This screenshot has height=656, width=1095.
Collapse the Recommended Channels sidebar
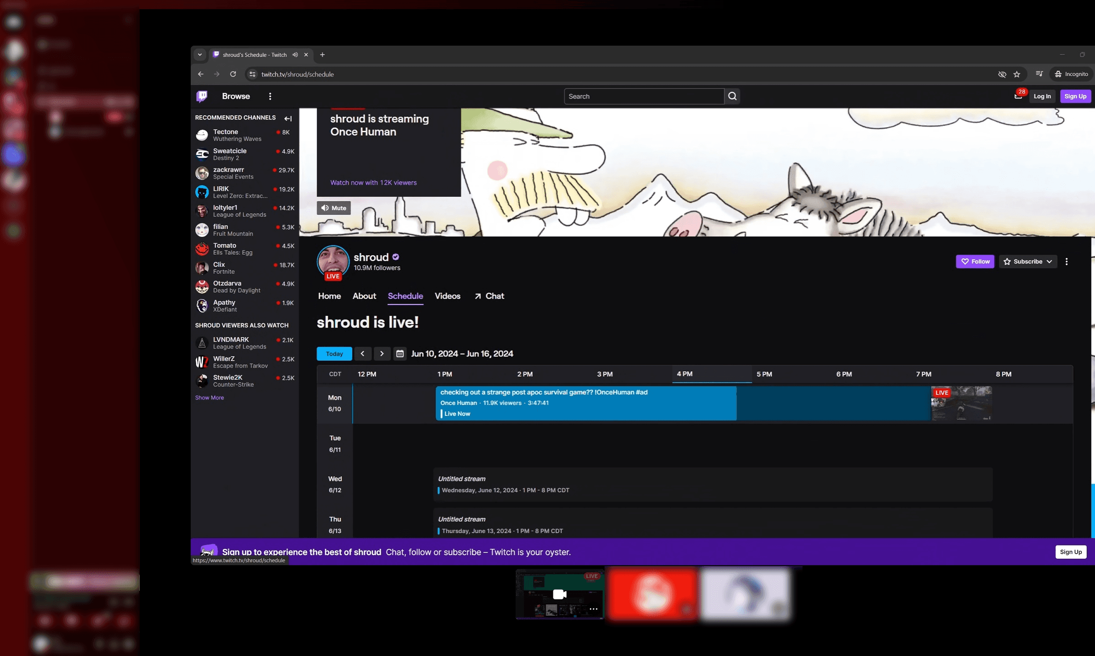tap(288, 118)
